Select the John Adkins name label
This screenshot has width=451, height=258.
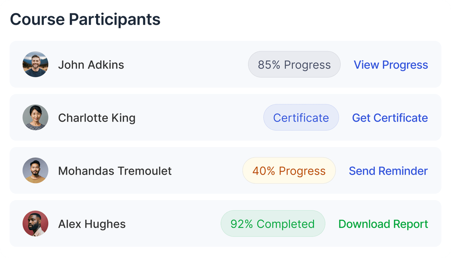click(x=91, y=65)
